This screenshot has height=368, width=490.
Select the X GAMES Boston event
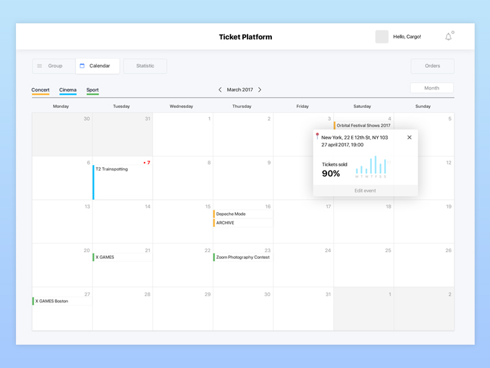pos(51,301)
